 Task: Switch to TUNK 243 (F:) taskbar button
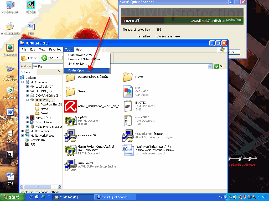[x=73, y=197]
